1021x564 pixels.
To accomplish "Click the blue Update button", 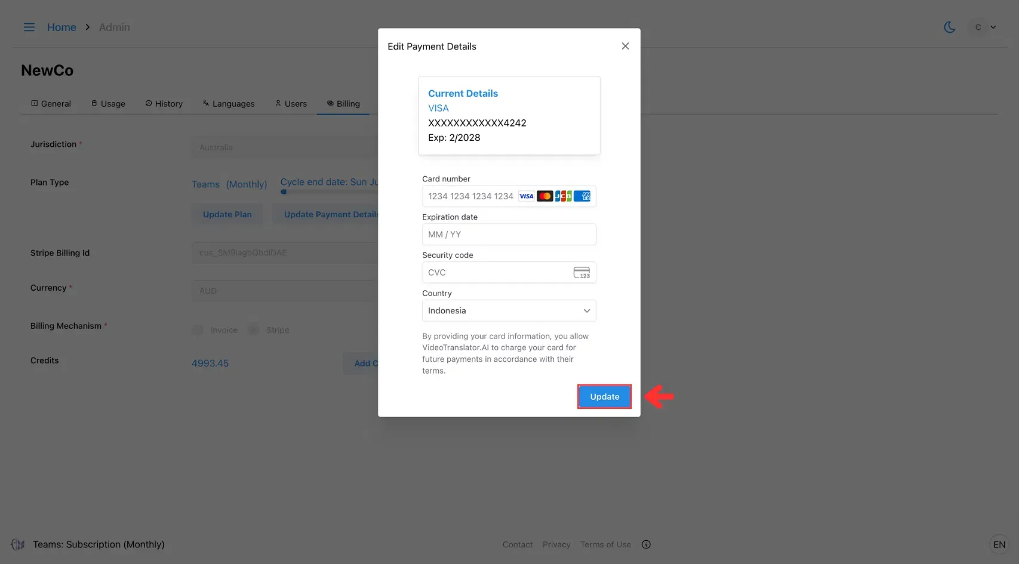I will [x=604, y=396].
